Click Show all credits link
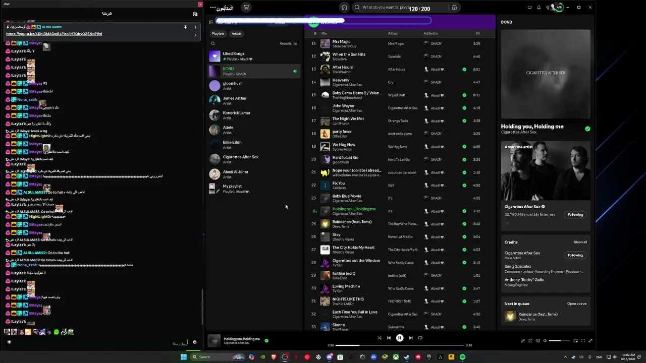 [580, 242]
